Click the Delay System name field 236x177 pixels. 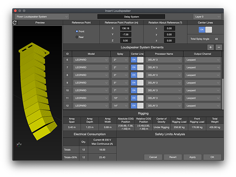131,16
